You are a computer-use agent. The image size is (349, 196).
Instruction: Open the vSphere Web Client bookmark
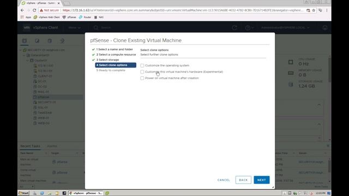click(x=47, y=17)
